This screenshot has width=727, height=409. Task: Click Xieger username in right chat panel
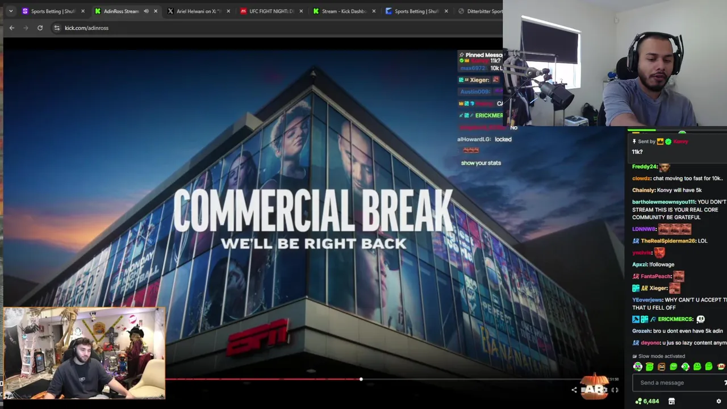658,288
